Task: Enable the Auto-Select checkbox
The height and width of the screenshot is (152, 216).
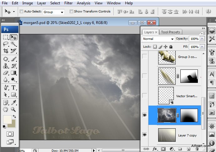Action: point(21,12)
